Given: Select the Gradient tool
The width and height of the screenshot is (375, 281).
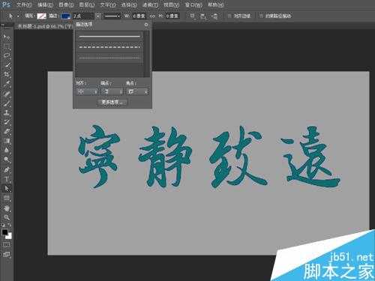Looking at the screenshot, I should (7, 141).
